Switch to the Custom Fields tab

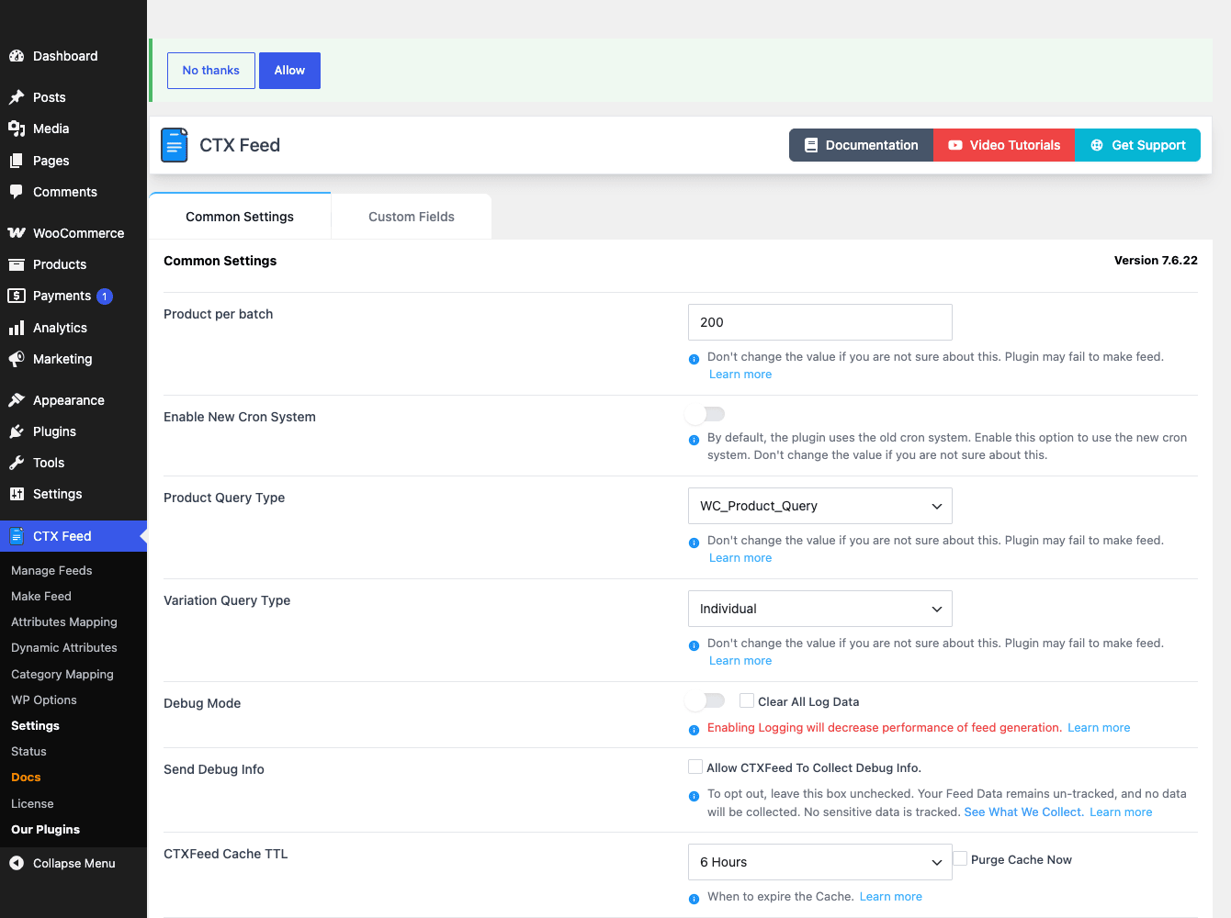click(x=412, y=217)
